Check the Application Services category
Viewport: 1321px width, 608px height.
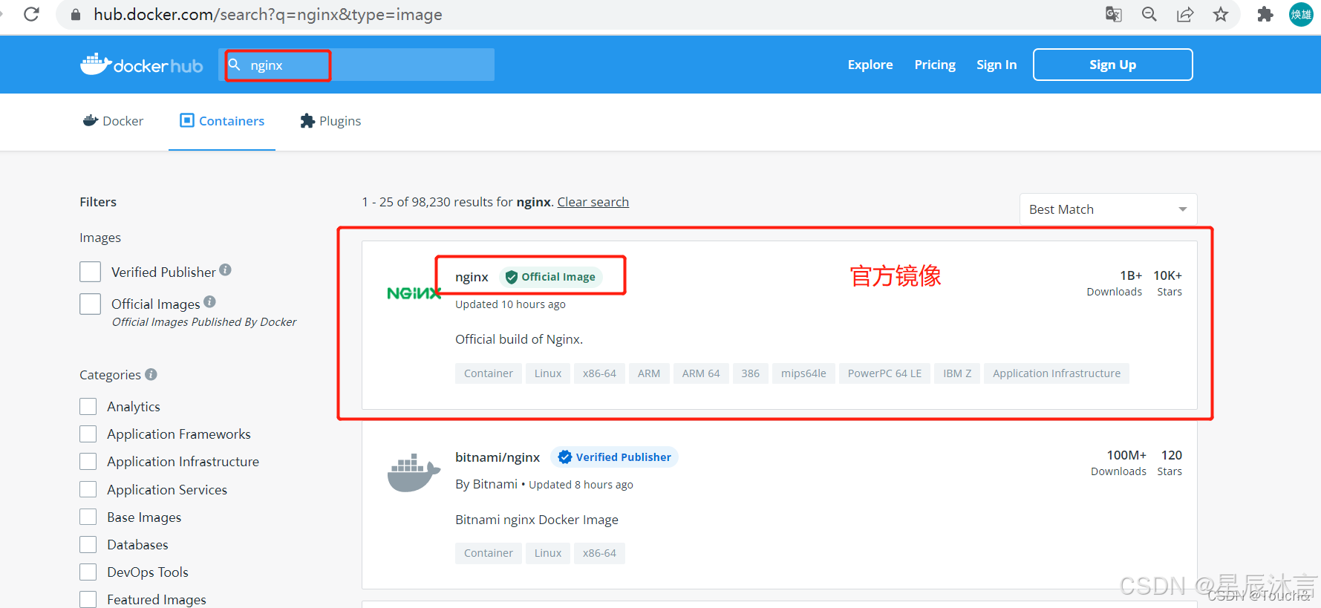[88, 489]
